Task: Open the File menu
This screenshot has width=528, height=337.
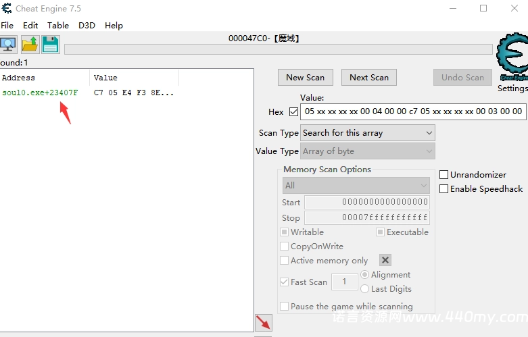Action: pos(7,25)
